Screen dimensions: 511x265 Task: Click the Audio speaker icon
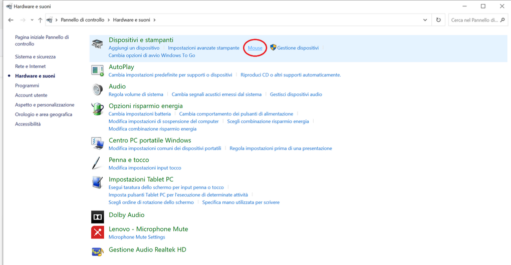(97, 89)
